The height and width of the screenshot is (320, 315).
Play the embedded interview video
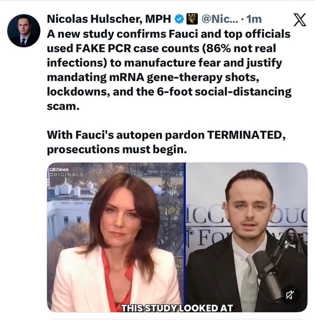tap(177, 237)
